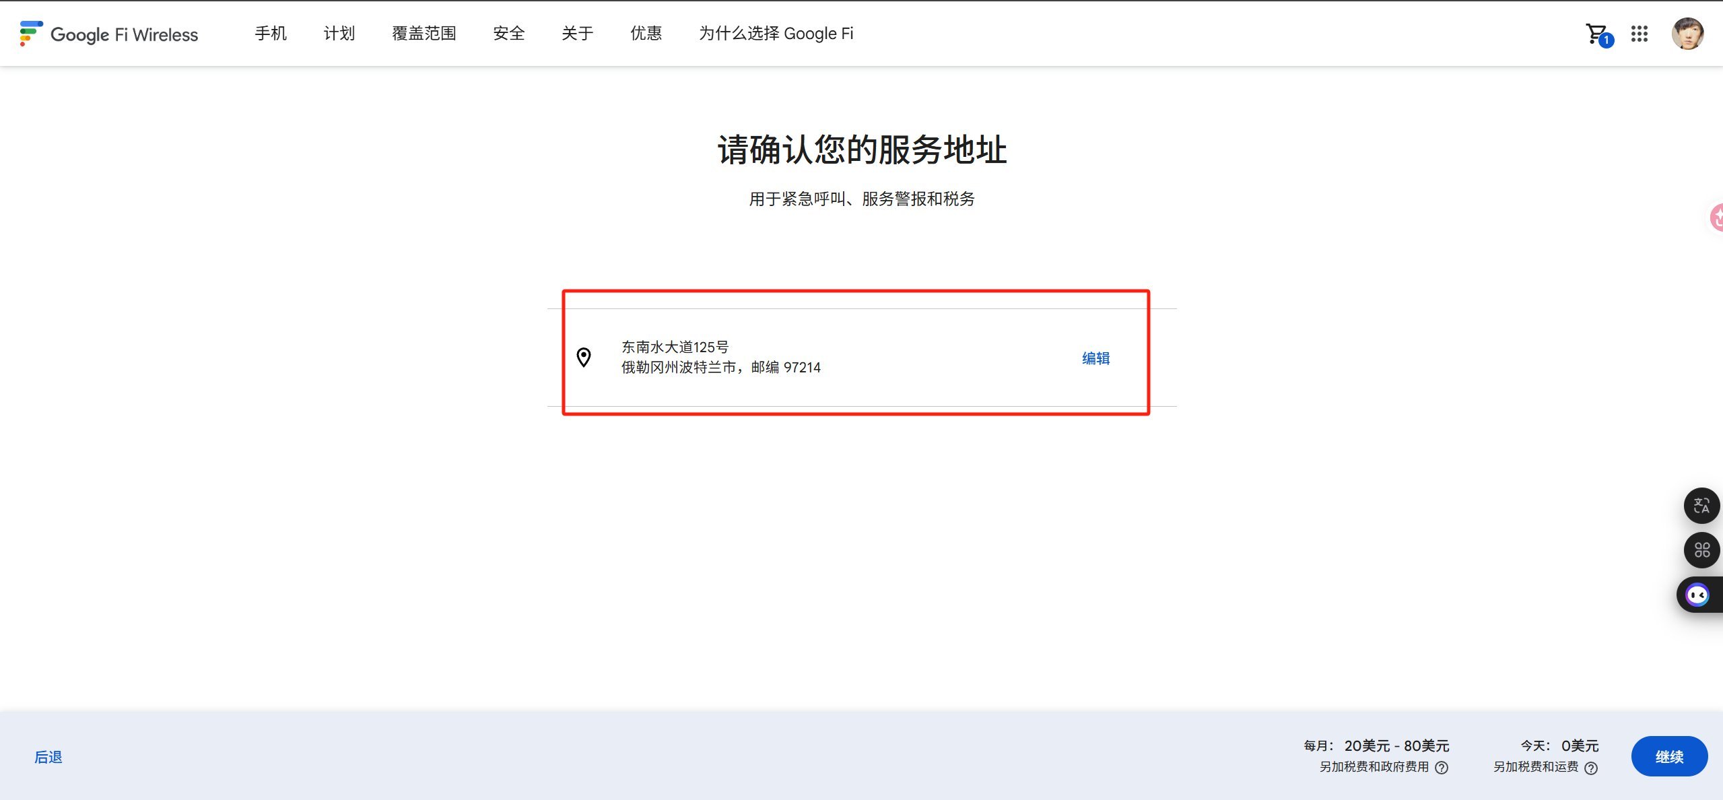Click the translate floating icon
Screen dimensions: 1723x800
tap(1701, 506)
